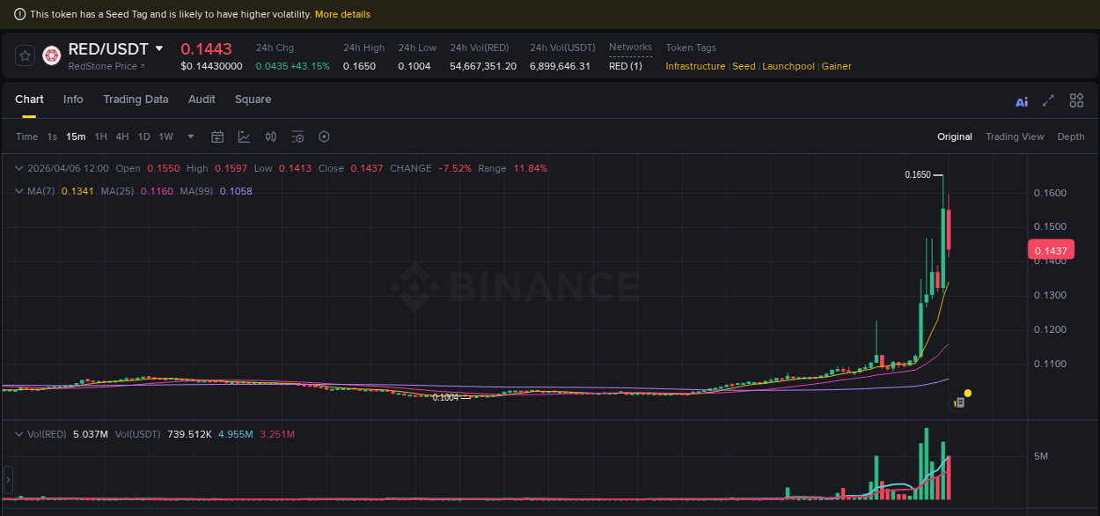The height and width of the screenshot is (516, 1100).
Task: Click the Launchpool token tag
Action: pyautogui.click(x=788, y=66)
